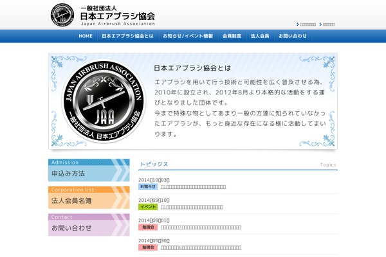Open the 2014/05/30 study session link
The width and height of the screenshot is (386, 257).
coord(201,247)
